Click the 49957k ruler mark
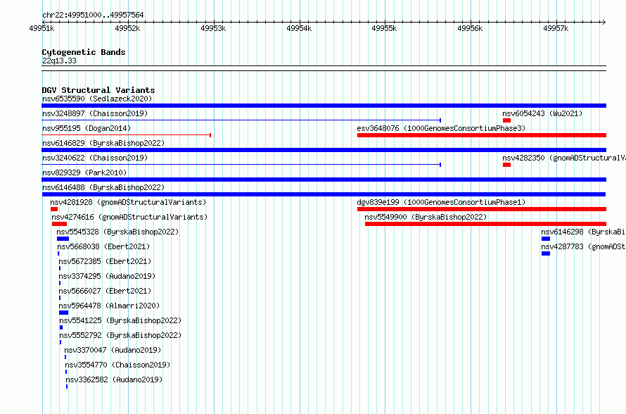Screen dimensions: 626x414 [x=556, y=28]
